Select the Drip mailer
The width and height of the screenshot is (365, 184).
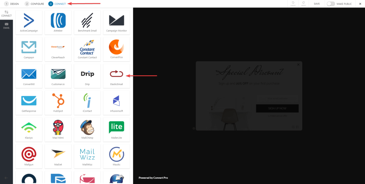pos(87,76)
